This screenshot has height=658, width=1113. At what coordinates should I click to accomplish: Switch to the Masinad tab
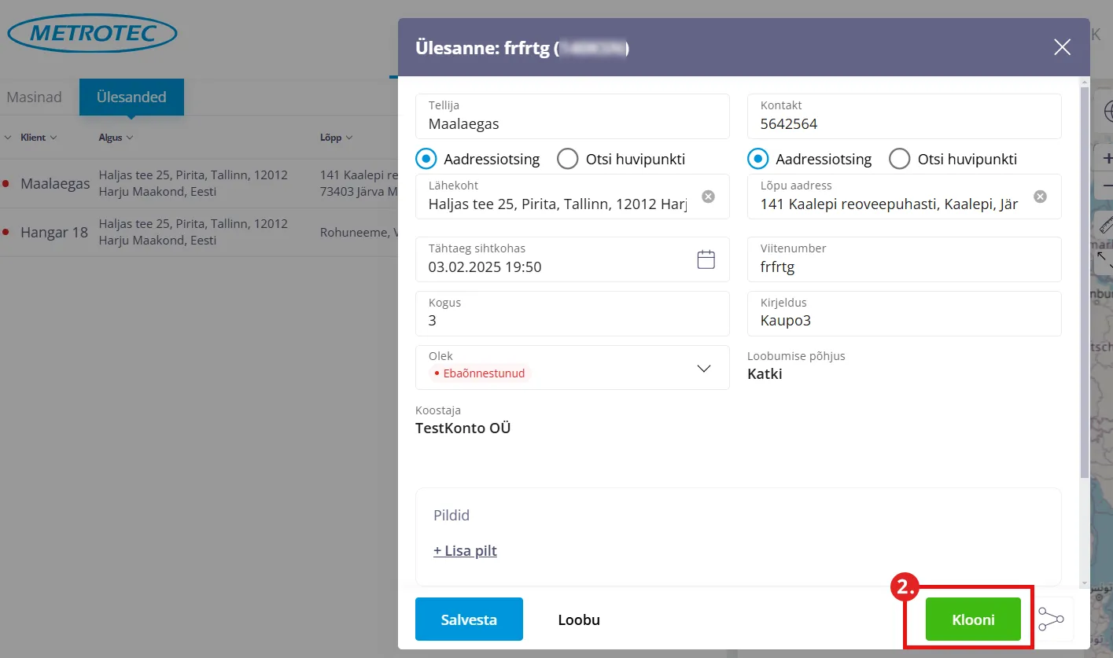pos(35,97)
